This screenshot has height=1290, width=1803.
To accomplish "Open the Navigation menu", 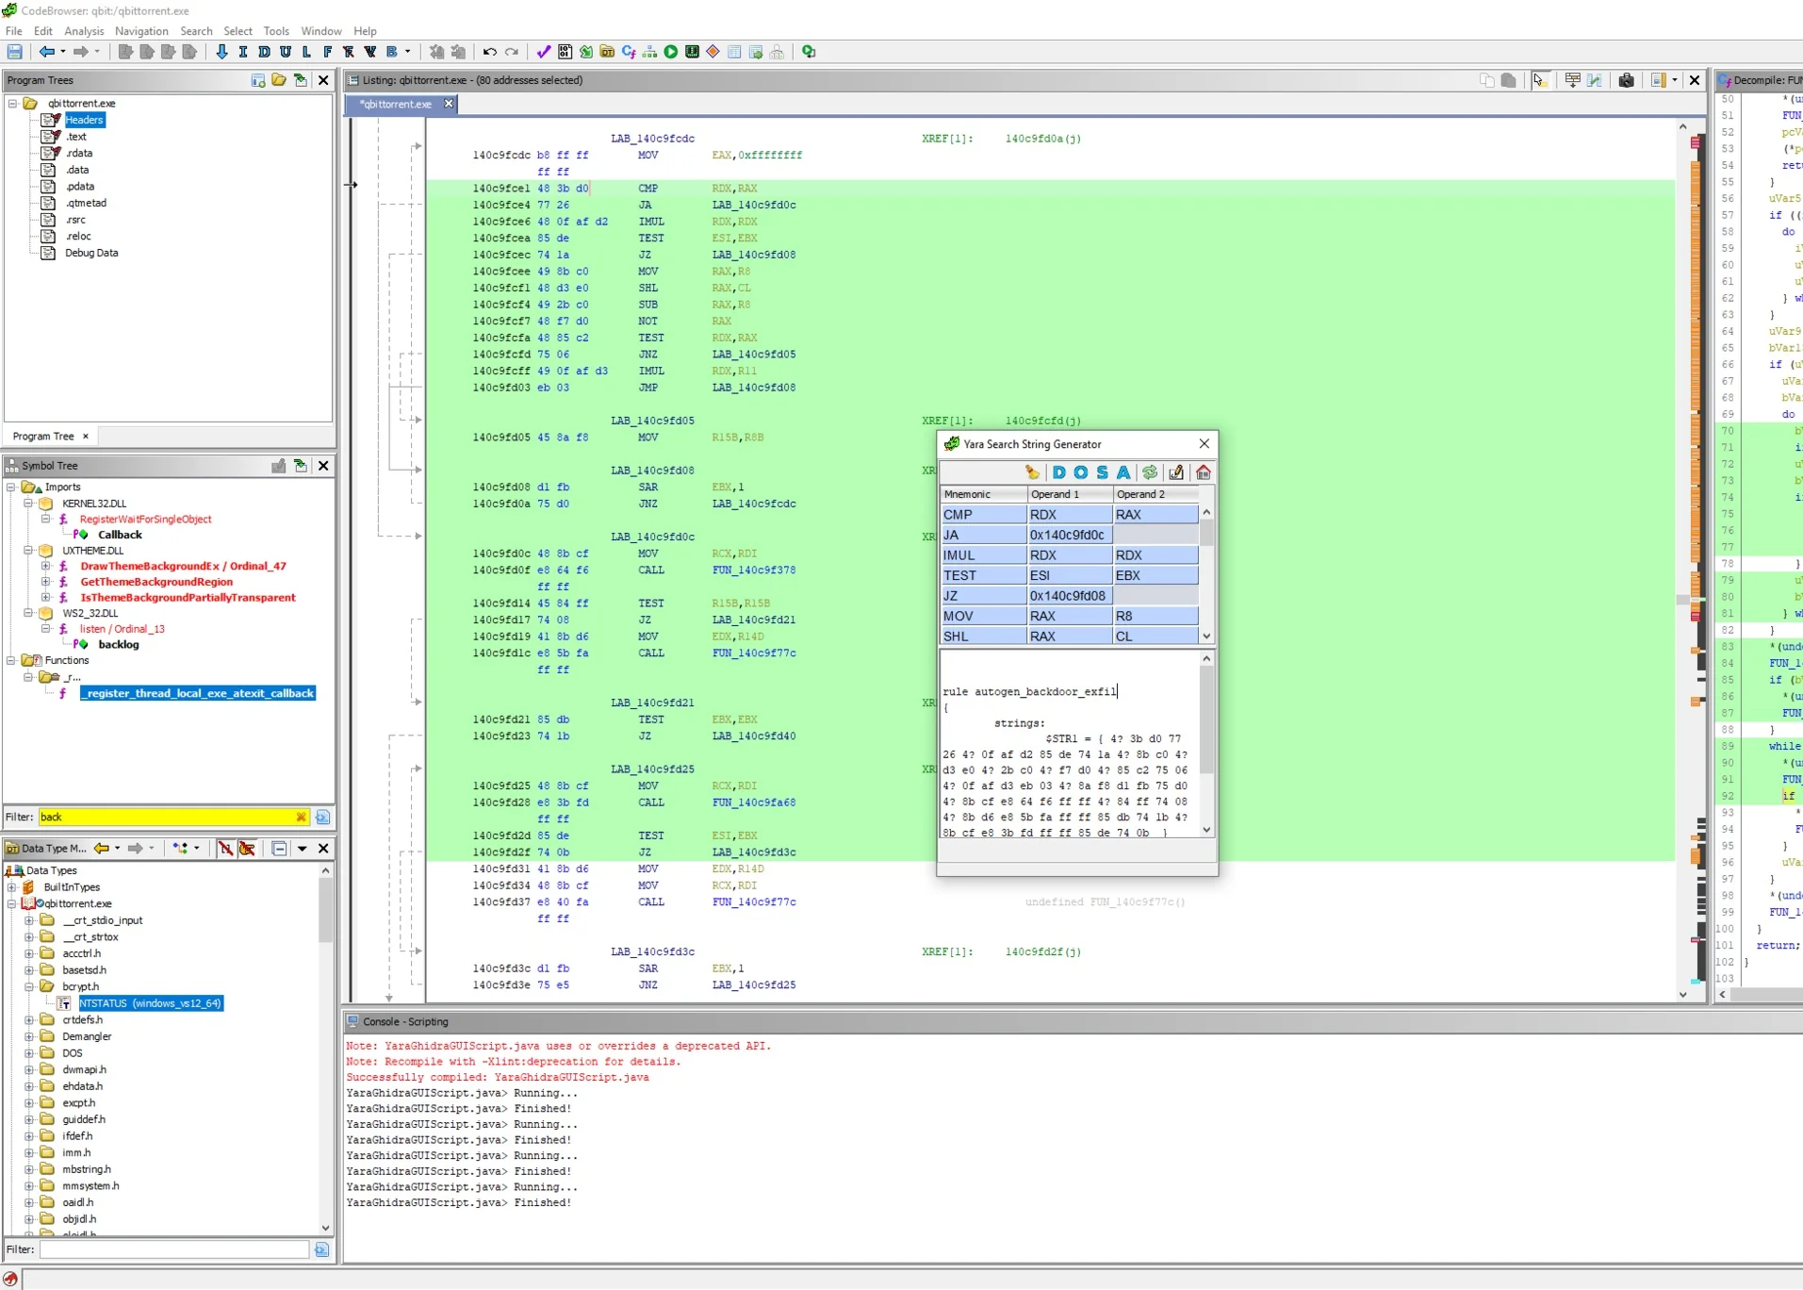I will pyautogui.click(x=141, y=31).
